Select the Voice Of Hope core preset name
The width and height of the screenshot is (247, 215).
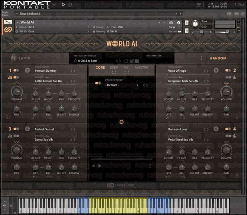[x=177, y=71]
